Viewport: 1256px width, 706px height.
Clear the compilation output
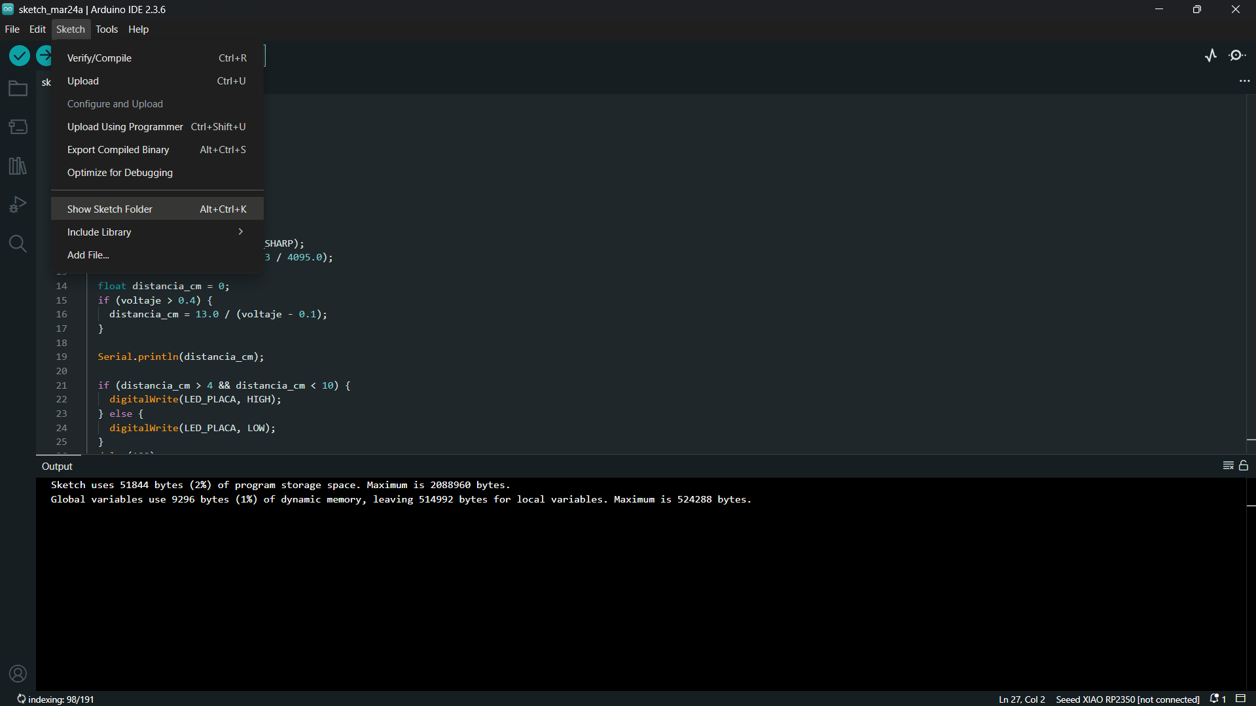pos(1229,465)
